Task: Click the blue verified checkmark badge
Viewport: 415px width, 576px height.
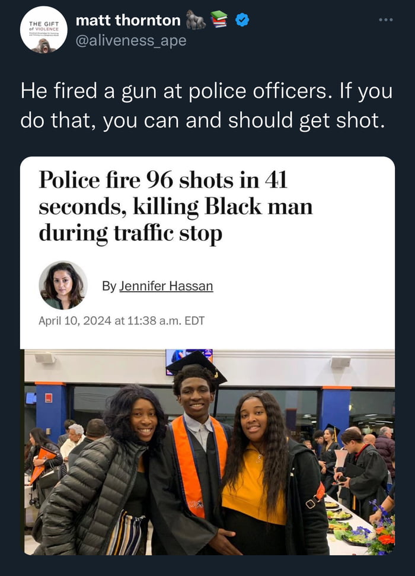Action: pos(242,20)
